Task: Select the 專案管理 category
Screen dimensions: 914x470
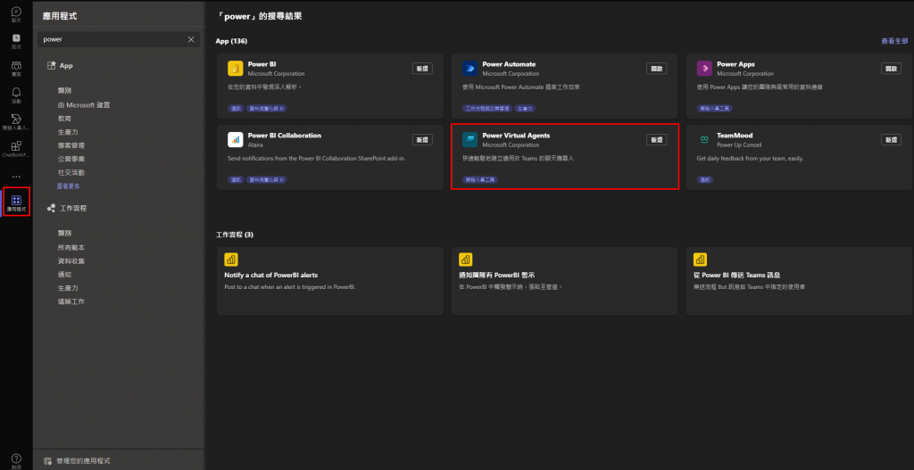Action: tap(71, 145)
